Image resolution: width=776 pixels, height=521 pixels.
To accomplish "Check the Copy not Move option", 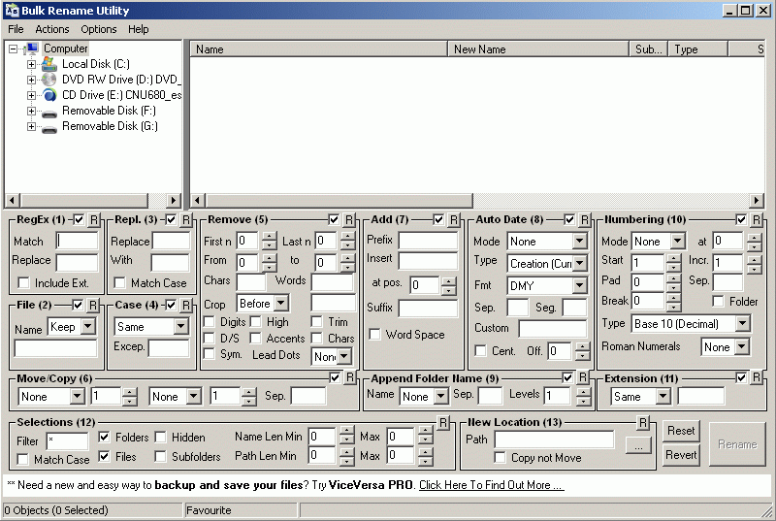I will (501, 458).
